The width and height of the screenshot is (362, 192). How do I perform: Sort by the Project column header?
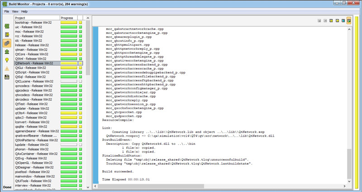point(36,18)
